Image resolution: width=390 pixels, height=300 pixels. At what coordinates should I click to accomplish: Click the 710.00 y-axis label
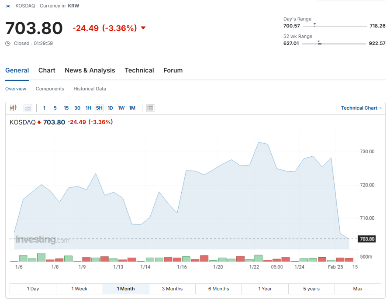(367, 218)
